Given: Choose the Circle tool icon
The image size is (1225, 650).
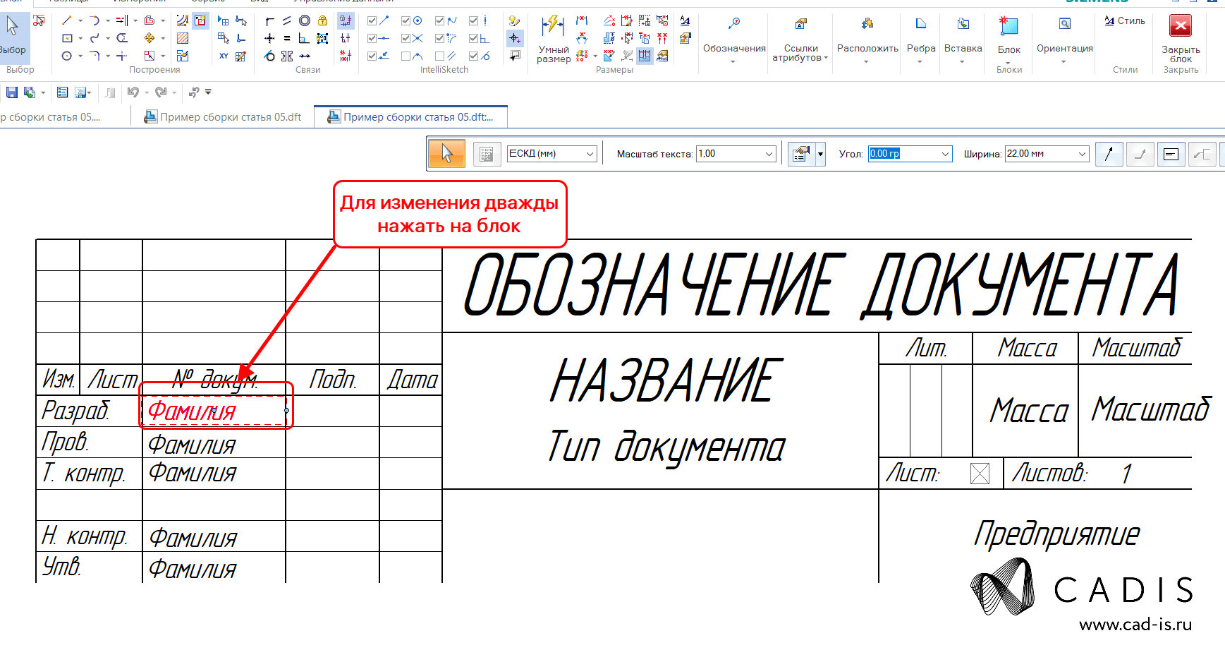Looking at the screenshot, I should [67, 56].
